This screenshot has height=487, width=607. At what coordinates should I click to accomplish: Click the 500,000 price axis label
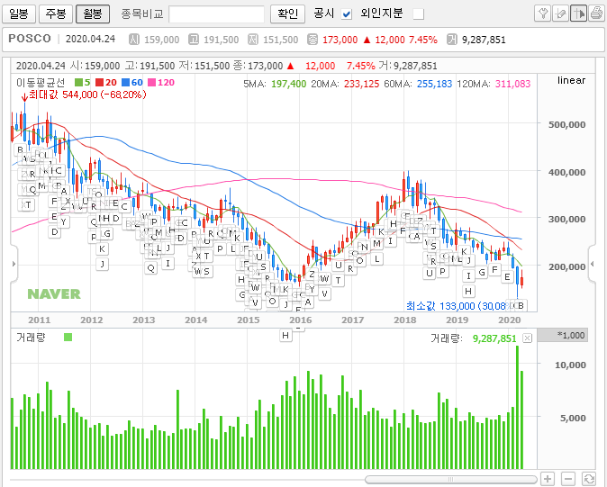566,124
